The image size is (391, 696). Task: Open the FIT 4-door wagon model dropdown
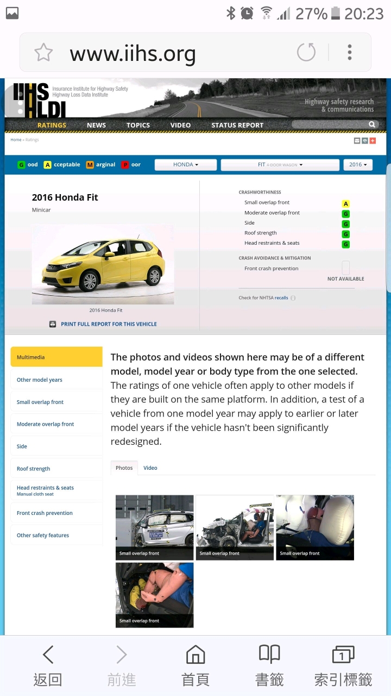tap(280, 165)
